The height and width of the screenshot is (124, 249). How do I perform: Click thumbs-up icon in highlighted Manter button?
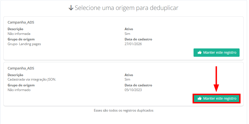tap(200, 98)
